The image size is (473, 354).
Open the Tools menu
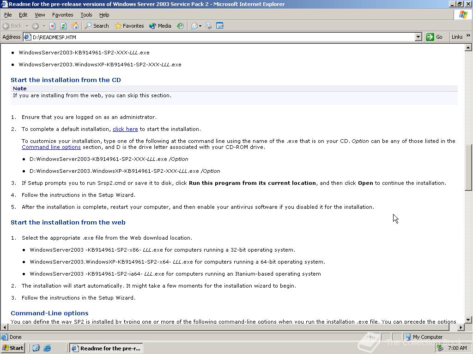pos(86,15)
